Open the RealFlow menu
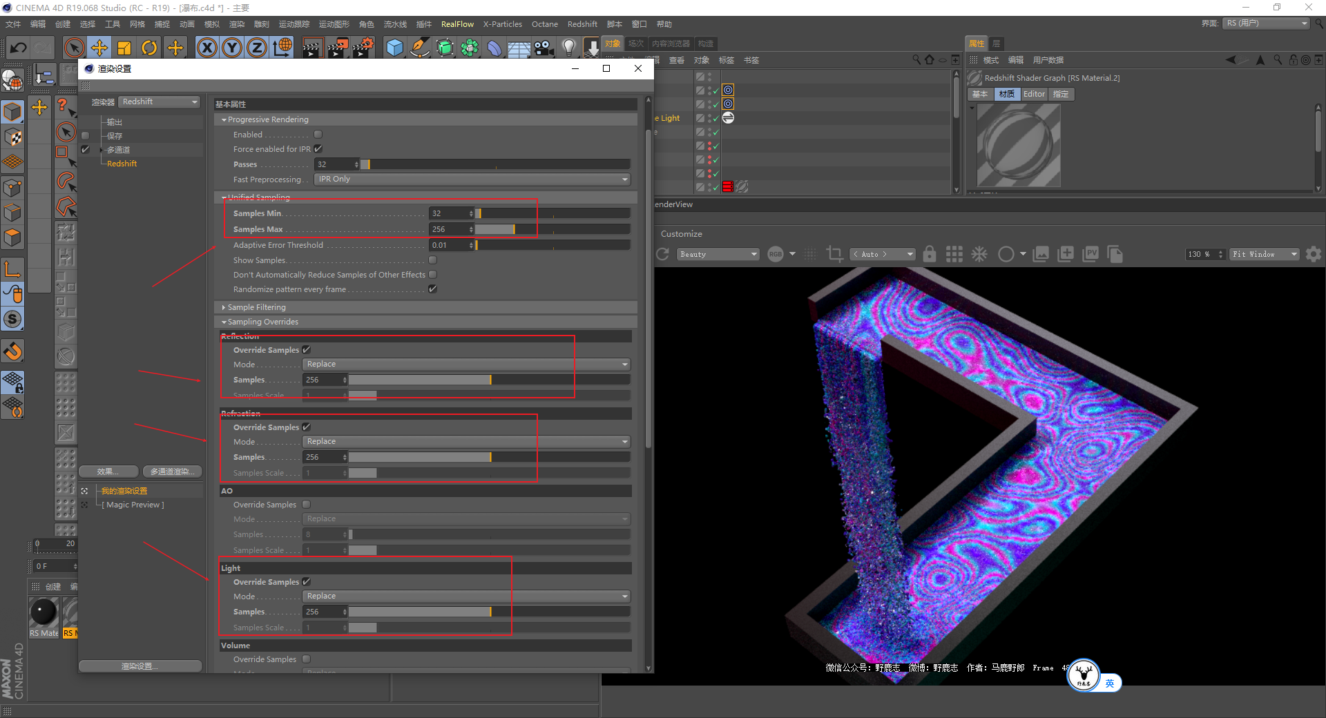This screenshot has width=1326, height=718. (457, 24)
